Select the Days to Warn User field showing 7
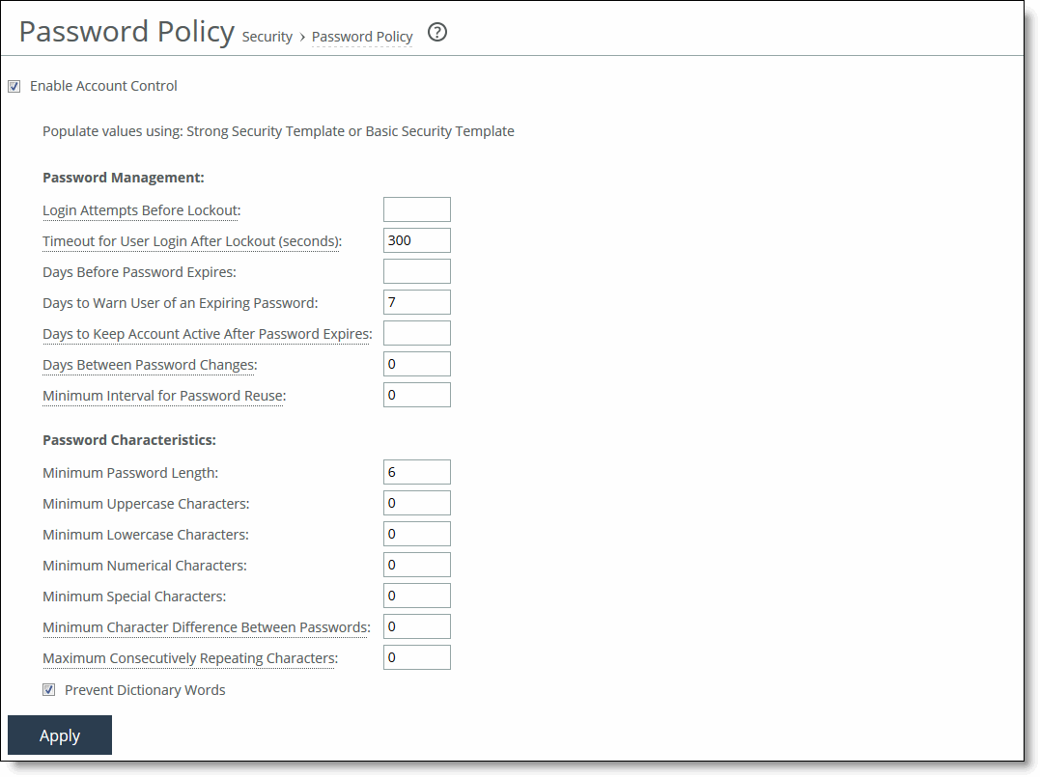This screenshot has height=777, width=1040. (x=416, y=301)
